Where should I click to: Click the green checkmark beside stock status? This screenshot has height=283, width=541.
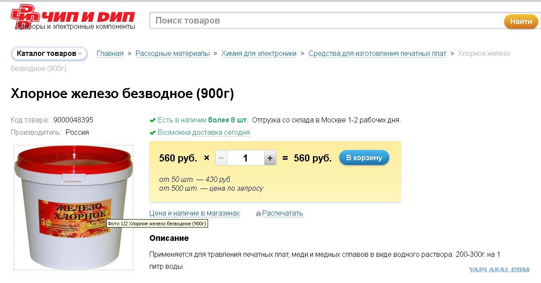tap(153, 120)
